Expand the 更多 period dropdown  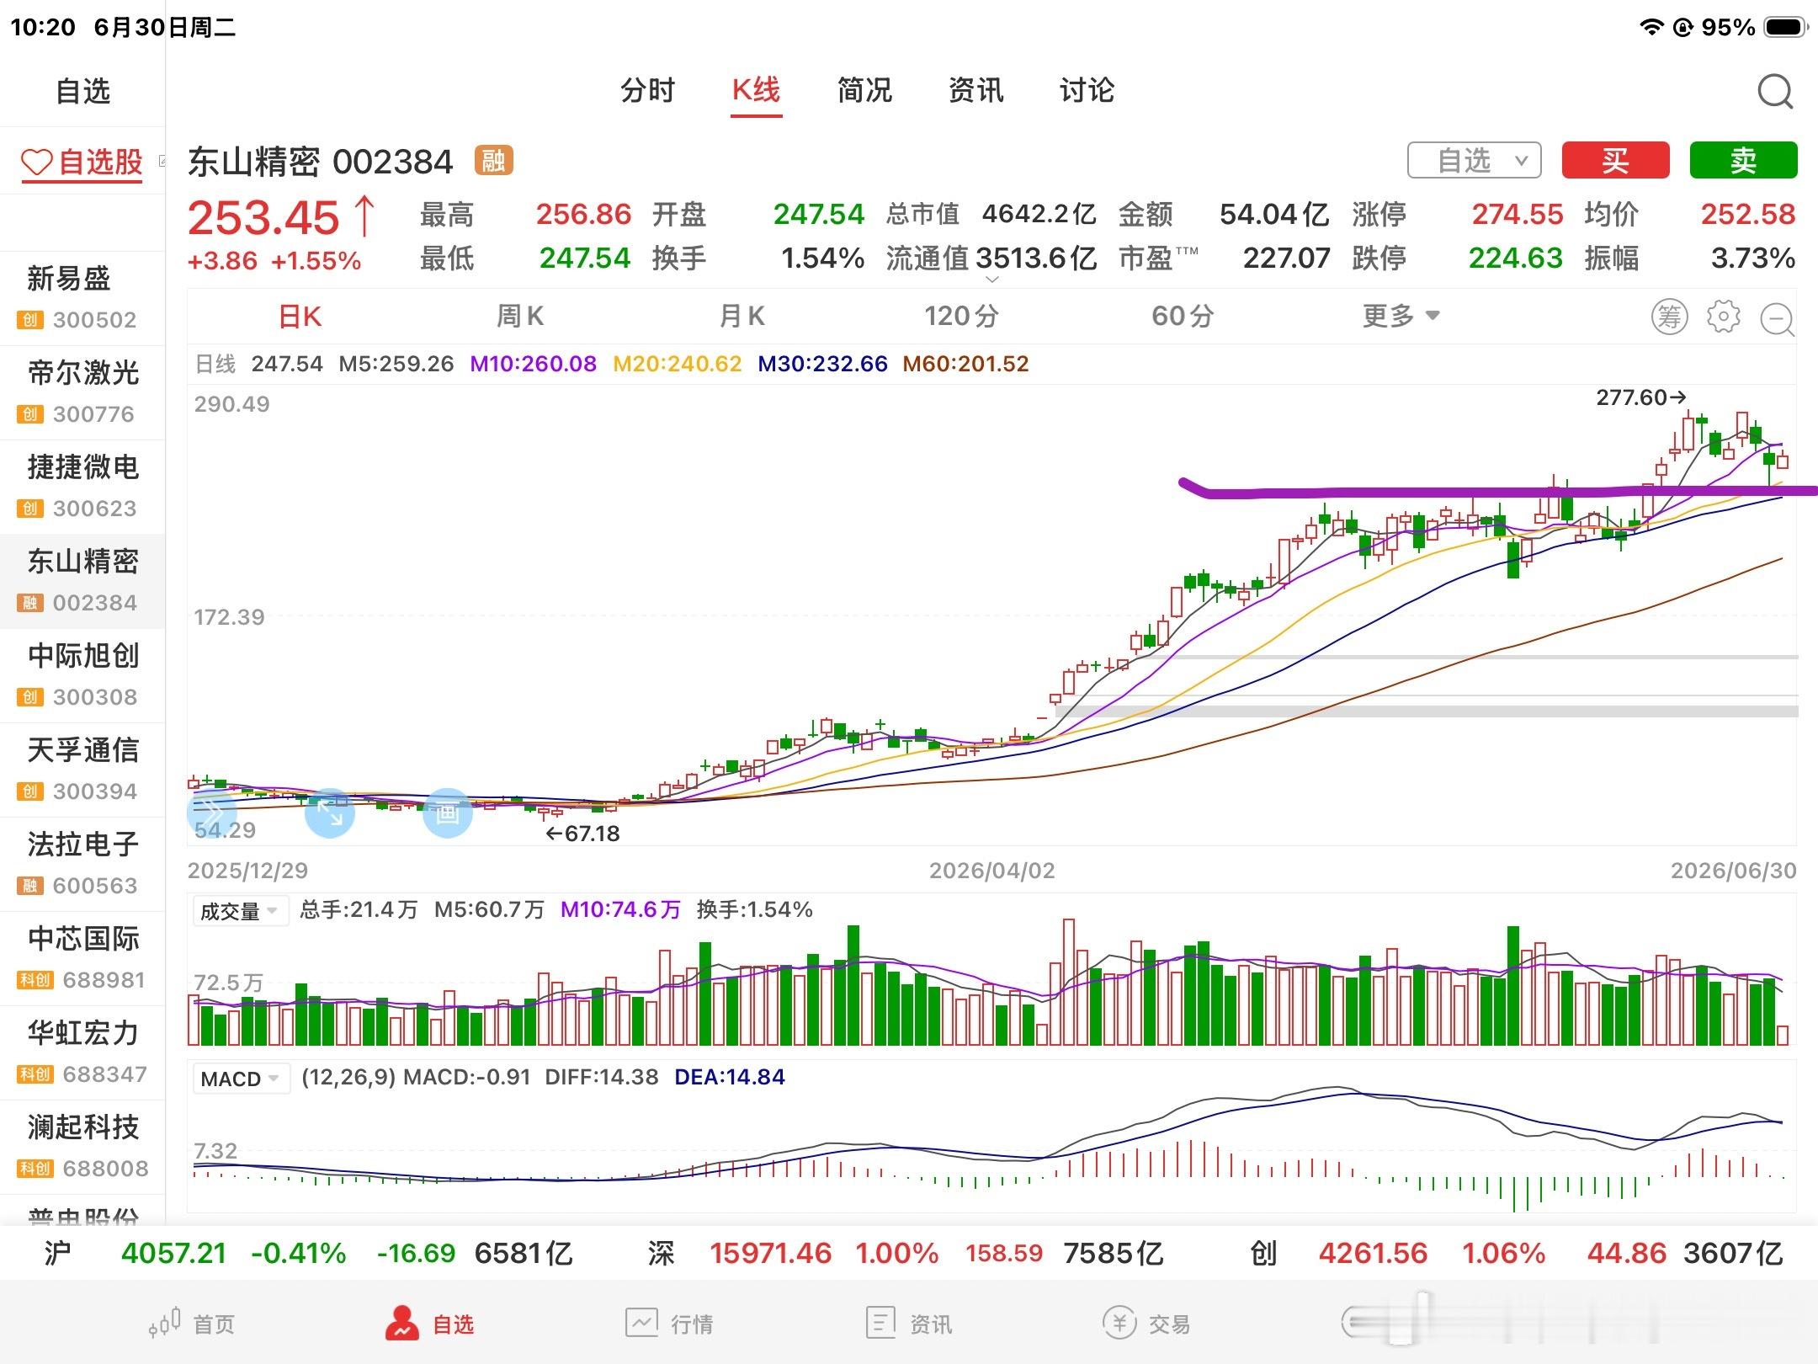click(1401, 317)
